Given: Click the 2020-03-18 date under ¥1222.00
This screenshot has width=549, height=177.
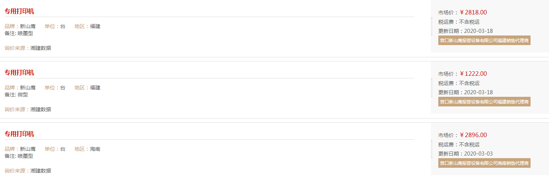Looking at the screenshot, I should coord(479,92).
